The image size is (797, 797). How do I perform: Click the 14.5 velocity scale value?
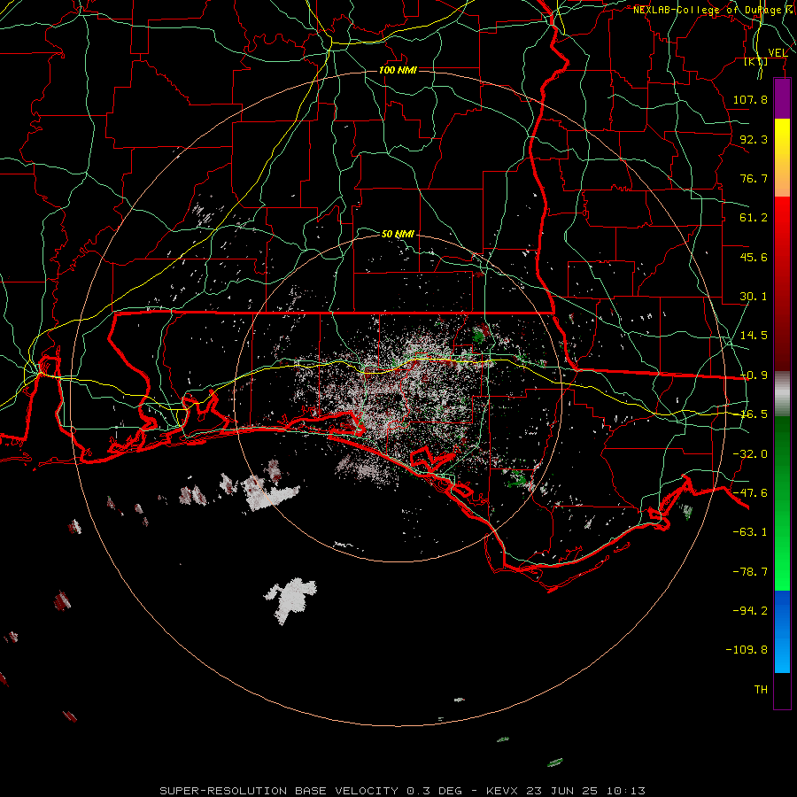[x=754, y=336]
